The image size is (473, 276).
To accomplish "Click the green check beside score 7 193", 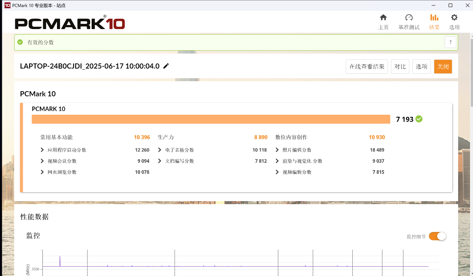I will 419,119.
